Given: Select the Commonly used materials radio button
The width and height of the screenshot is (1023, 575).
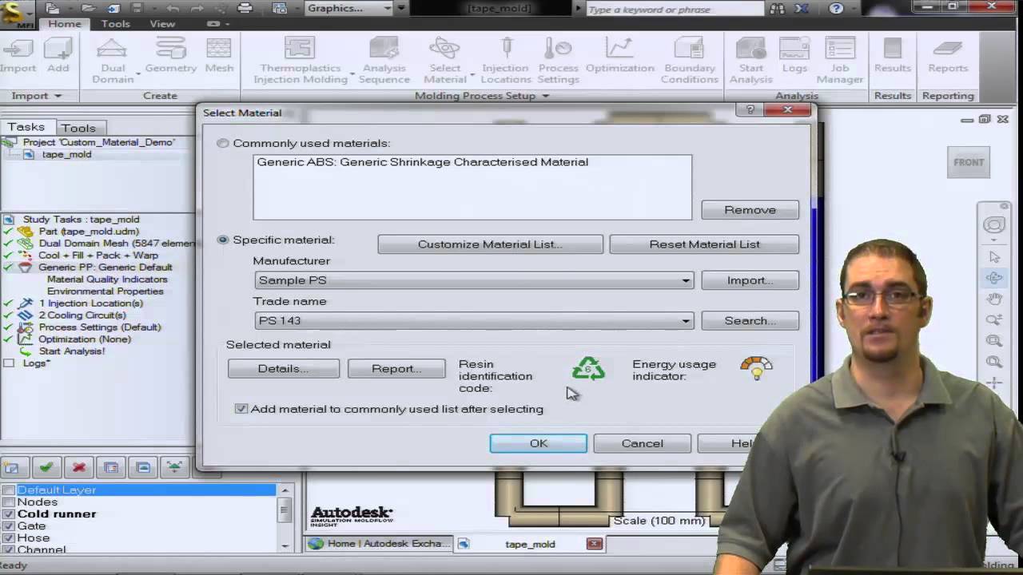Looking at the screenshot, I should pos(223,143).
